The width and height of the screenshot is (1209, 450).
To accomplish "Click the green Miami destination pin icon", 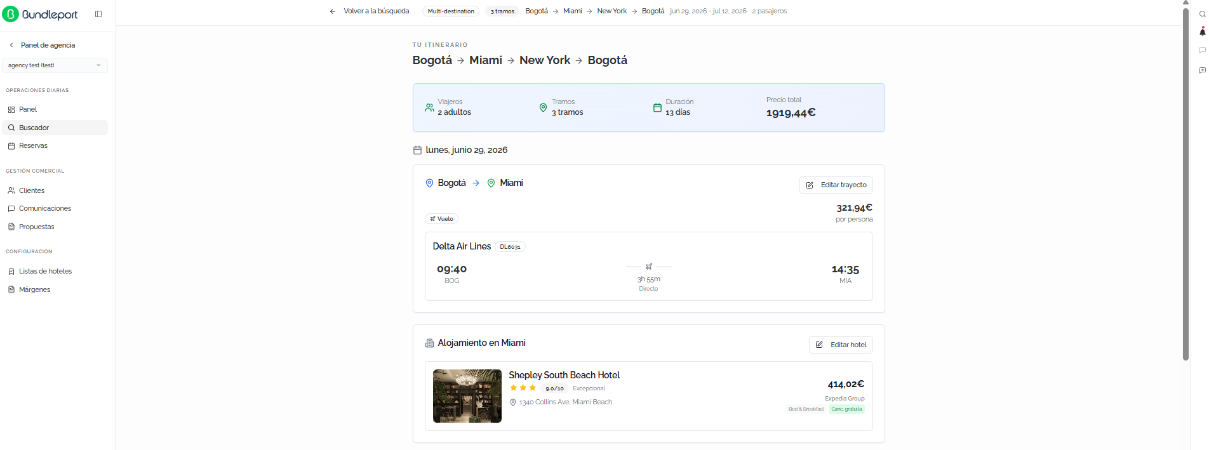I will [491, 183].
